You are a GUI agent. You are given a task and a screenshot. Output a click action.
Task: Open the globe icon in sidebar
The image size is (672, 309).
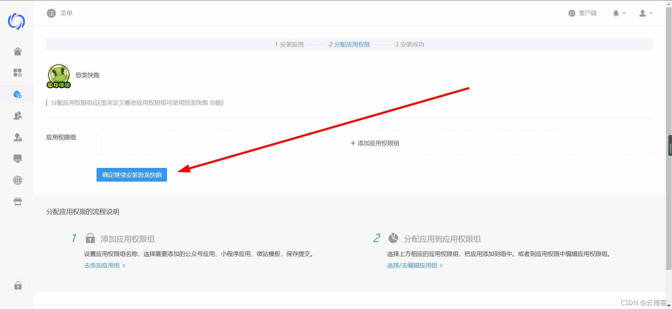coord(17,180)
